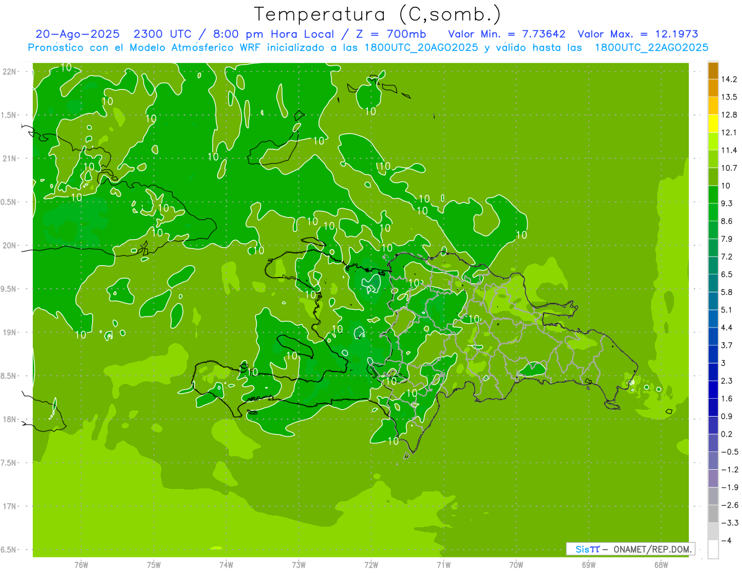
Task: Click the '12.8' colorbar value
Action: [x=729, y=115]
